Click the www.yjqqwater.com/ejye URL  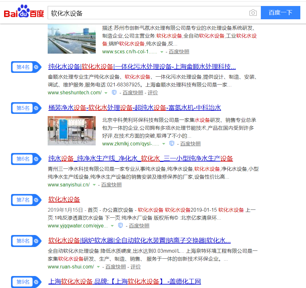tap(78, 226)
